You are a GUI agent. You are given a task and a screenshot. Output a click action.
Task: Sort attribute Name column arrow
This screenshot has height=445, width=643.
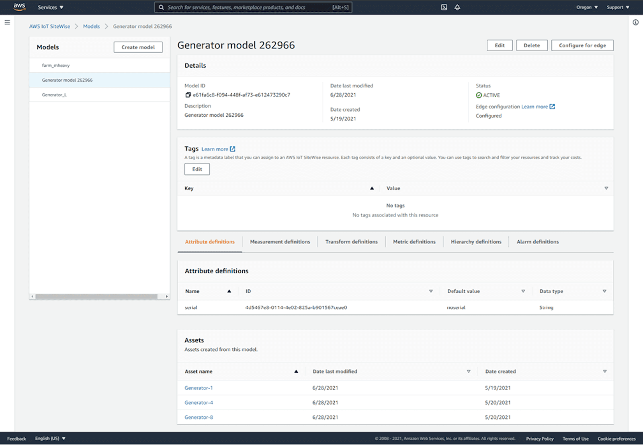pos(229,291)
